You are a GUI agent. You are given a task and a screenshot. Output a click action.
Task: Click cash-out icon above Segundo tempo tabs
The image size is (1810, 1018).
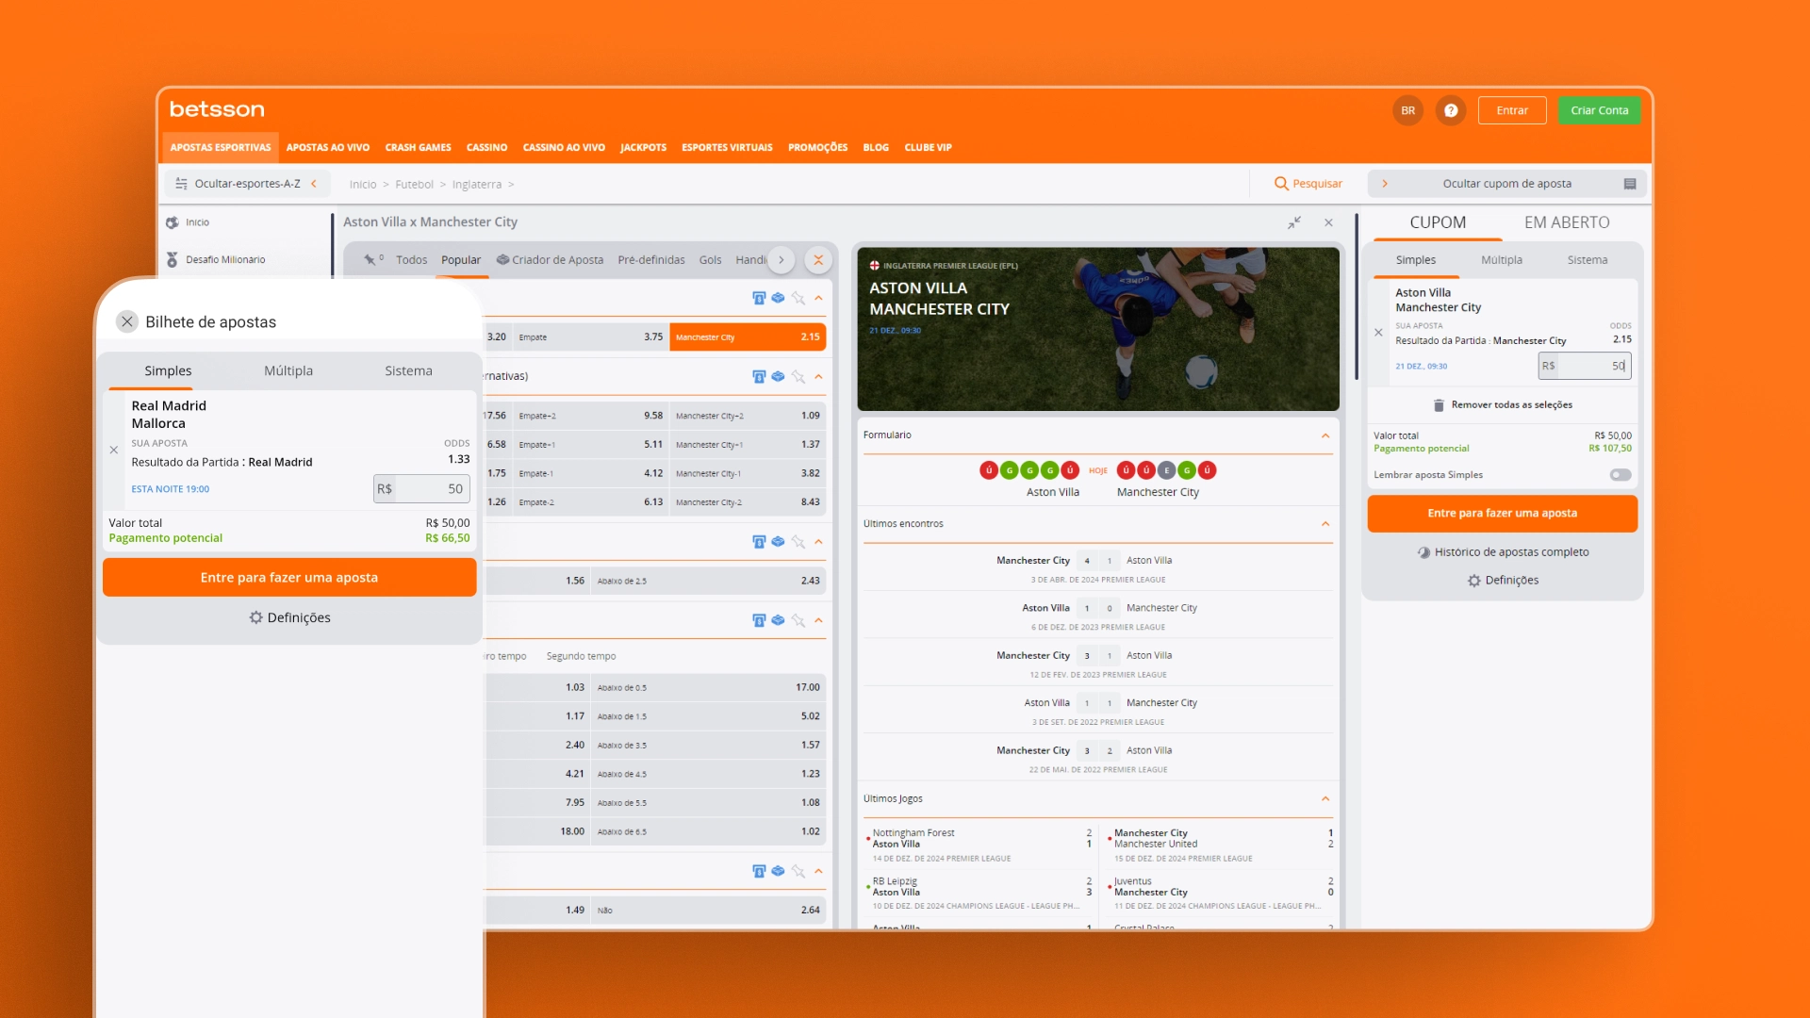pyautogui.click(x=759, y=620)
